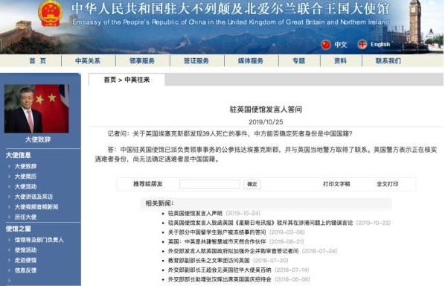Screen dimensions: 445x286
Task: Open the 领事服务 navigation menu item
Action: coord(142,61)
